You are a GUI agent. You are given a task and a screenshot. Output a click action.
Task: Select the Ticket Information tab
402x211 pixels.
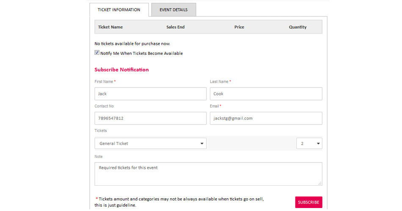[x=119, y=10]
